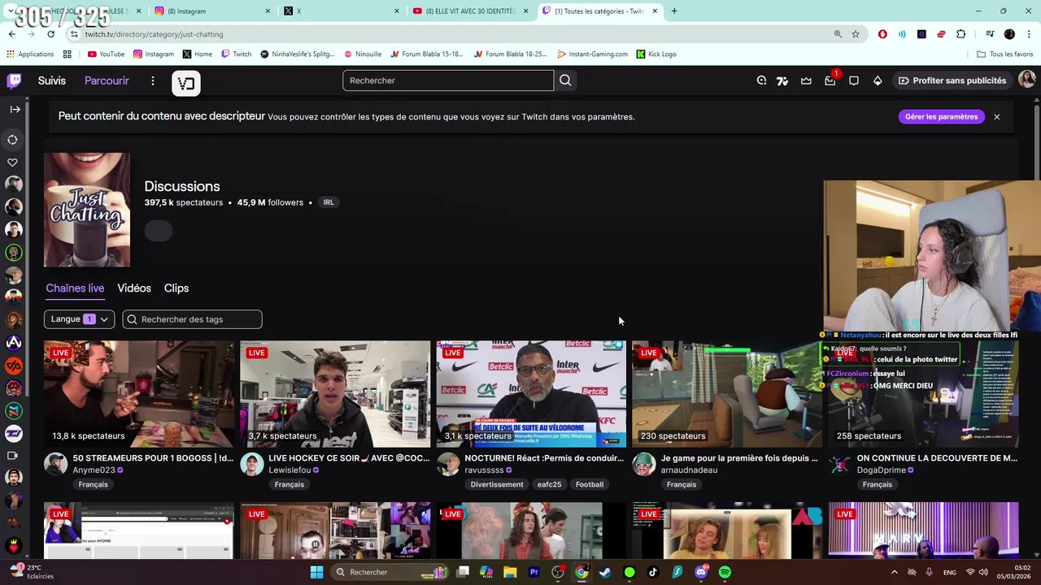Open notifications inbox with red badge
The height and width of the screenshot is (585, 1041).
click(830, 80)
